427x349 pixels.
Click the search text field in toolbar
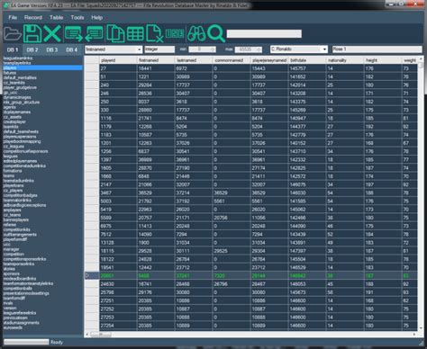click(264, 33)
